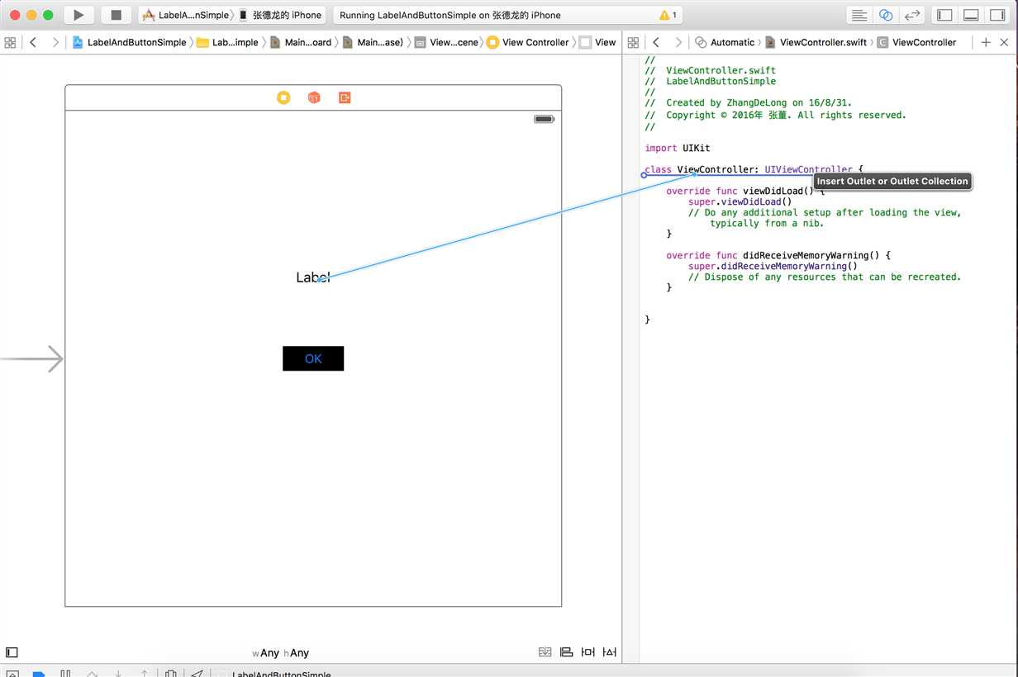Viewport: 1018px width, 677px height.
Task: Click the battery icon on the canvas status bar
Action: coord(544,120)
